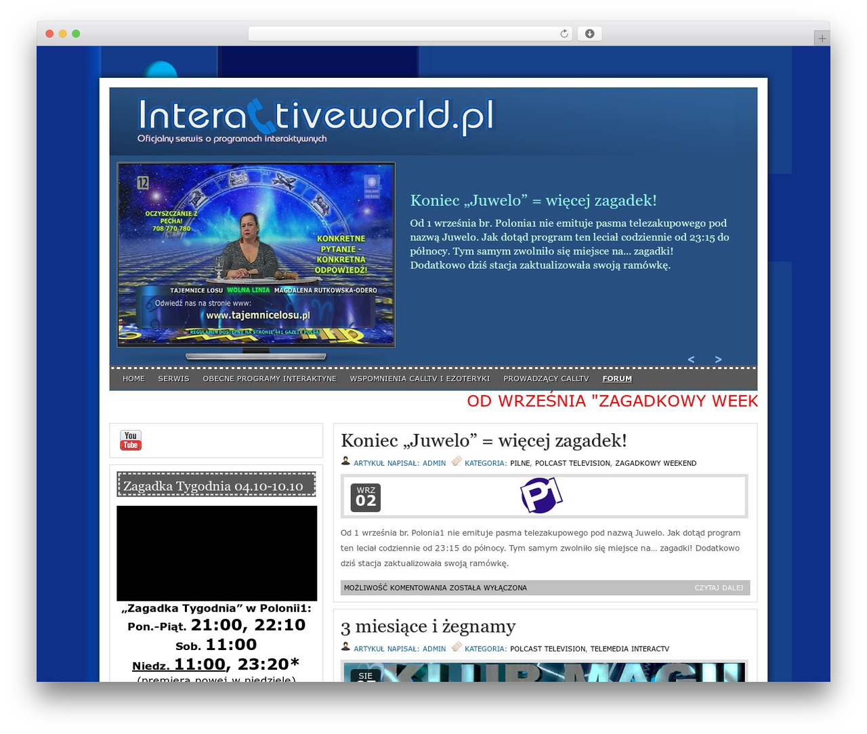Click the Zagadka Tygodnia 04.10-10.10 heading
Screen dimensions: 867x734
(216, 485)
